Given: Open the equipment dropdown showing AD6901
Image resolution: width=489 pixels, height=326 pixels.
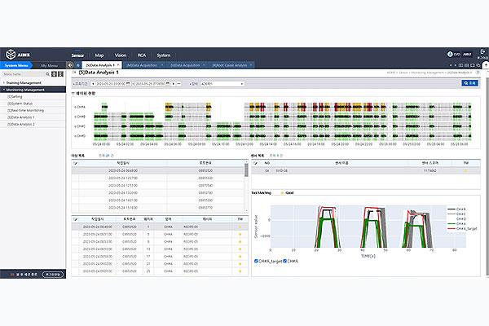Looking at the screenshot, I should click(x=222, y=84).
